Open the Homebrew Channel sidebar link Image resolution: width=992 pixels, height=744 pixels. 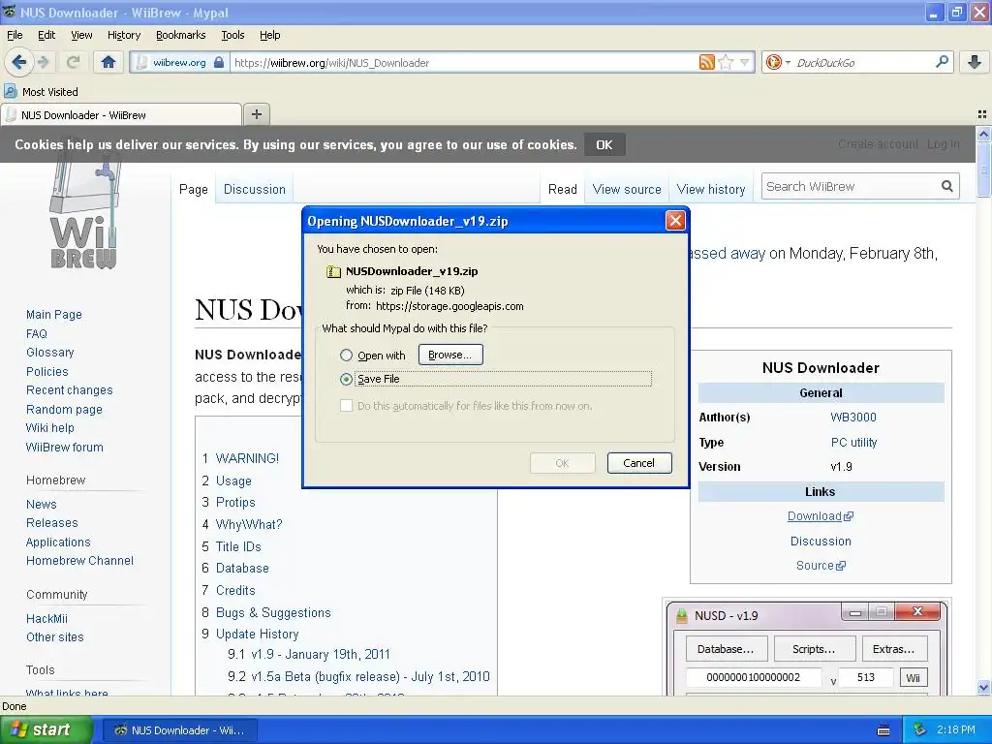79,561
